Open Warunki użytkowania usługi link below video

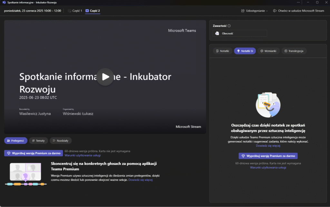[x=82, y=155]
